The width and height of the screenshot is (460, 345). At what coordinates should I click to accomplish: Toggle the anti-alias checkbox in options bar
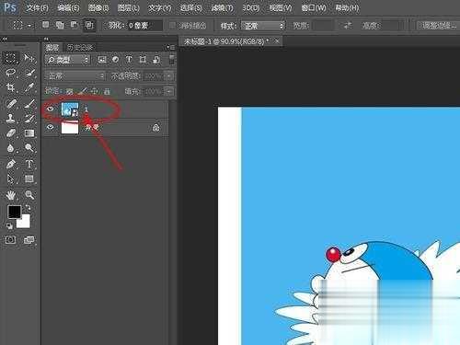tap(172, 25)
